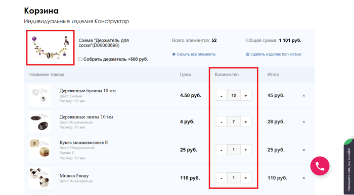Click the Буква можжевеловая Е product image
354x195 pixels.
click(x=40, y=148)
